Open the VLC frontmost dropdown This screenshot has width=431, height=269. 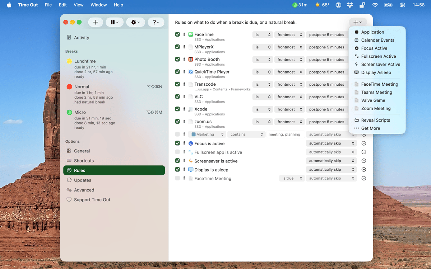pos(289,97)
